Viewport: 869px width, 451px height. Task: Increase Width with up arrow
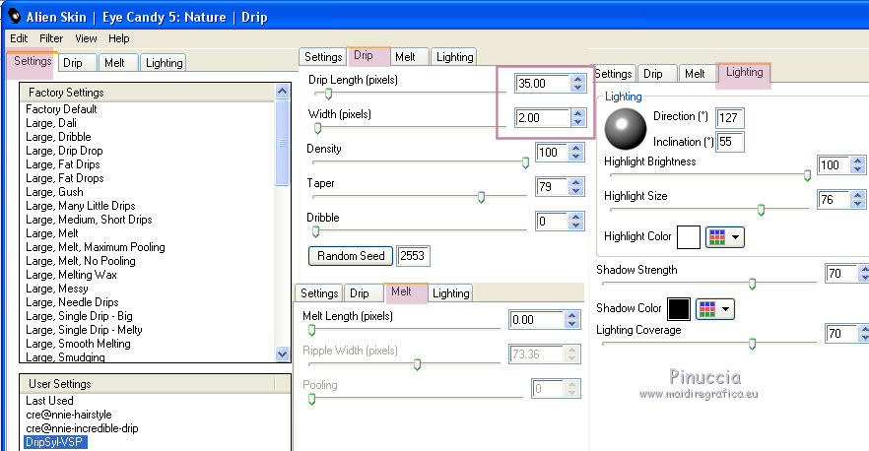point(578,113)
